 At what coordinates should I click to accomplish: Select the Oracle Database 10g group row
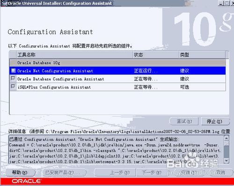117,63
